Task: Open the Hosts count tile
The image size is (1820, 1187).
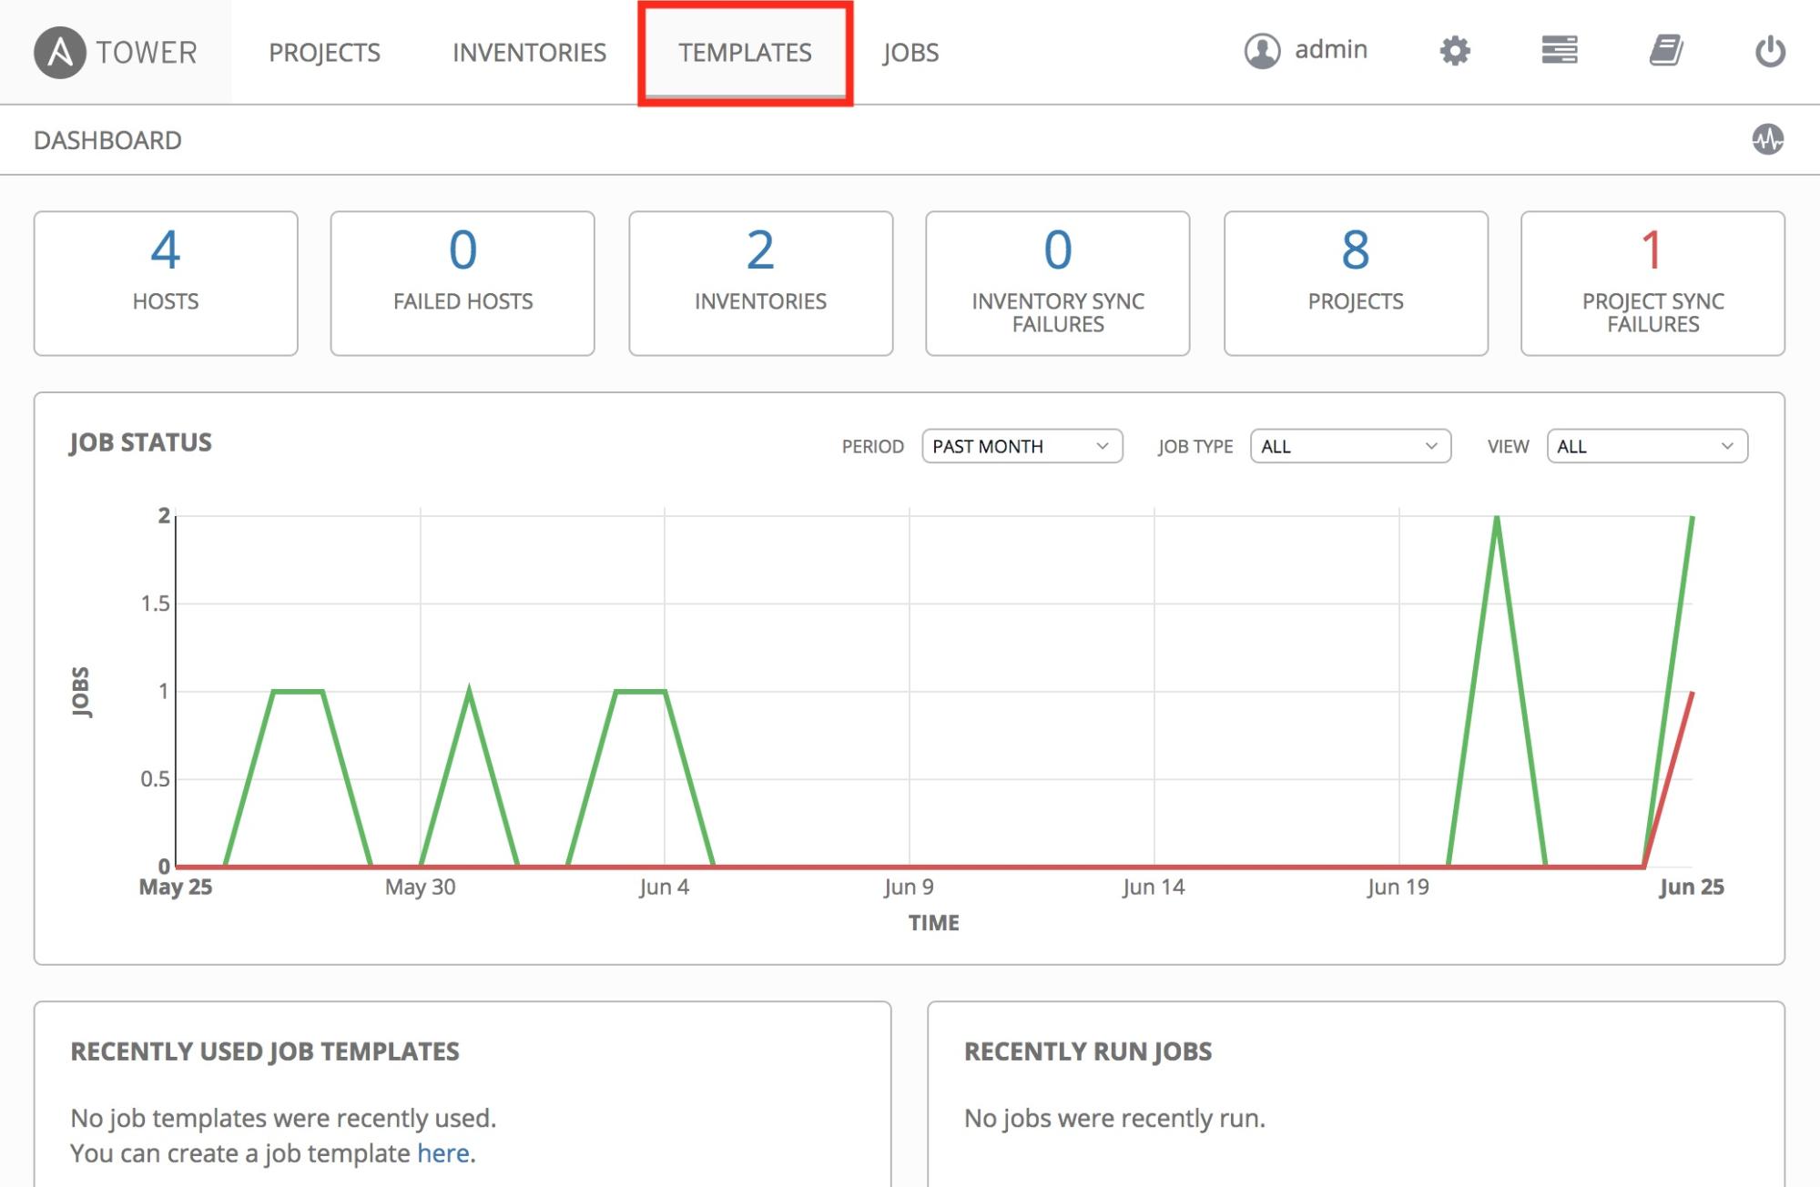Action: [x=166, y=283]
